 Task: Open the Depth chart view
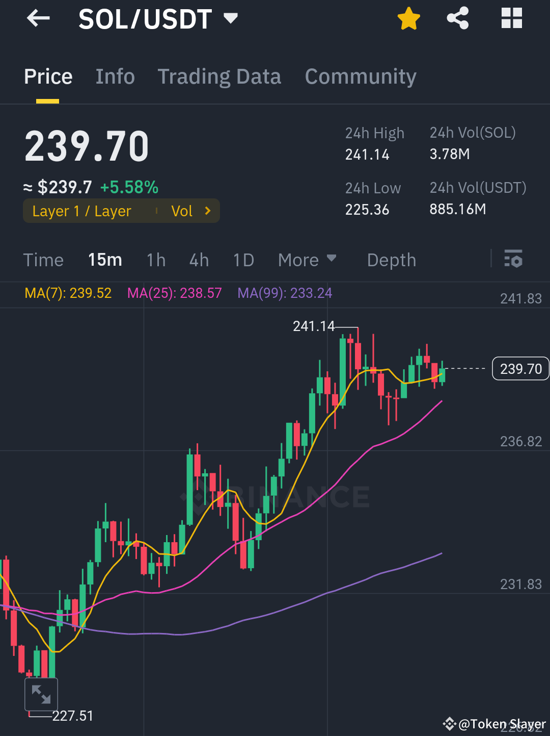[391, 260]
